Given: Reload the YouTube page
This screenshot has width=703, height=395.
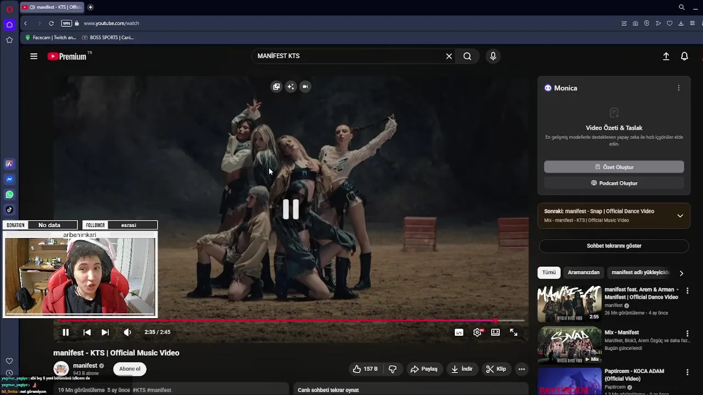Looking at the screenshot, I should (51, 24).
